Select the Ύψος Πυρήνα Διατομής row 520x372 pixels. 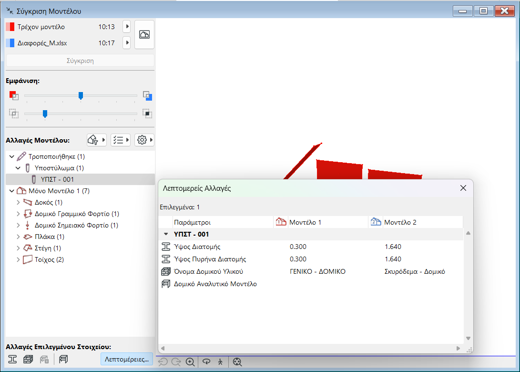tap(311, 259)
